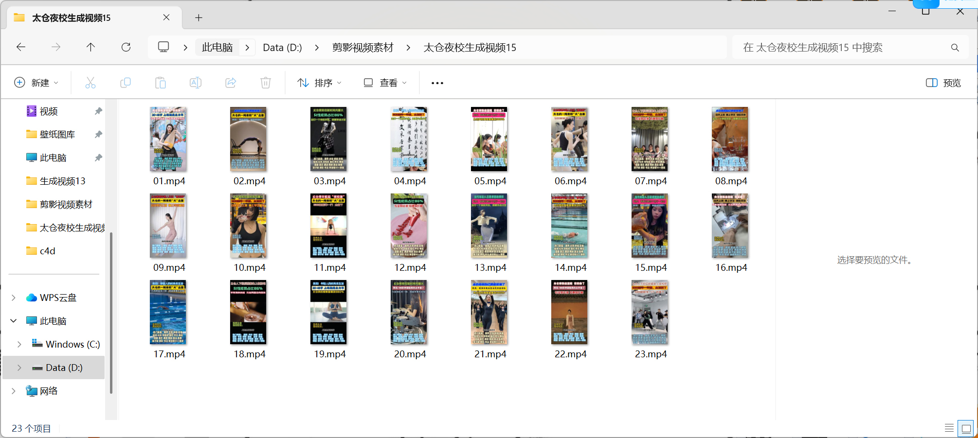Refresh the current folder view
Screen dimensions: 978x438
coord(126,47)
